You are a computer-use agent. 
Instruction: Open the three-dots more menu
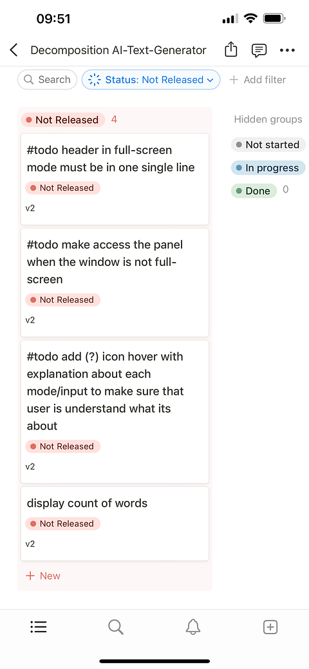click(x=287, y=50)
